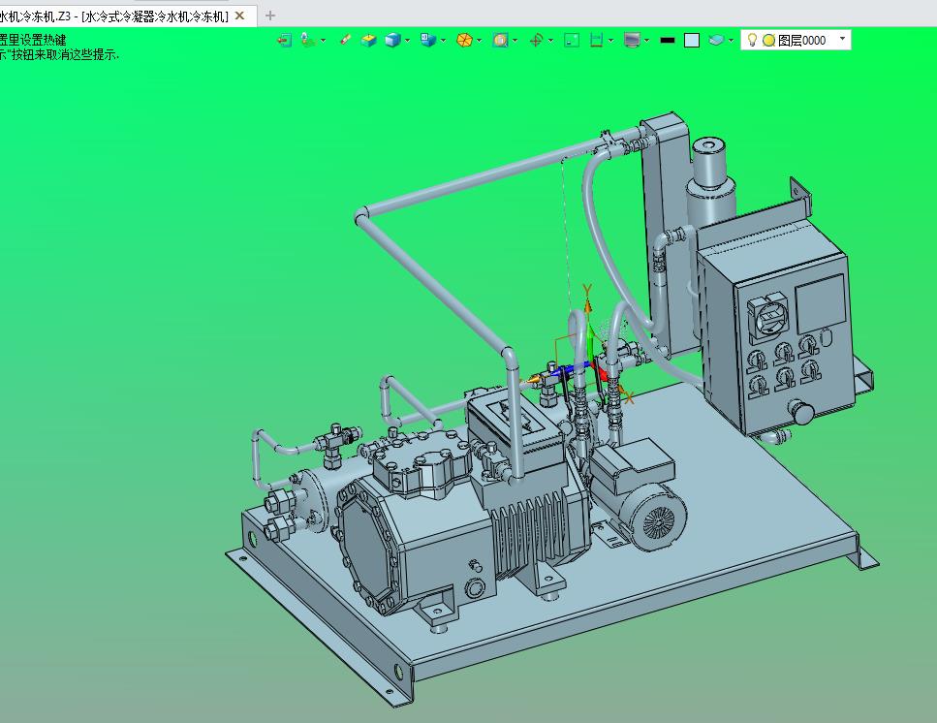This screenshot has height=723, width=937.
Task: Select the electrical control box in the model
Action: pyautogui.click(x=777, y=334)
